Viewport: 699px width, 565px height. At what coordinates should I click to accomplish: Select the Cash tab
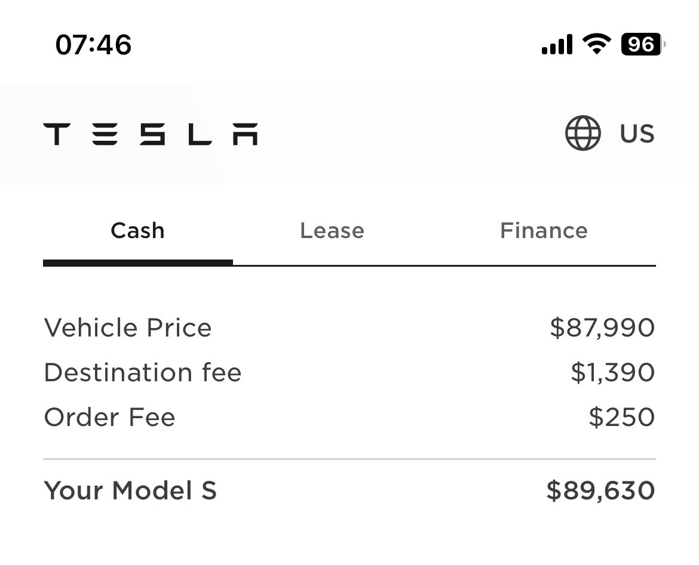point(138,231)
